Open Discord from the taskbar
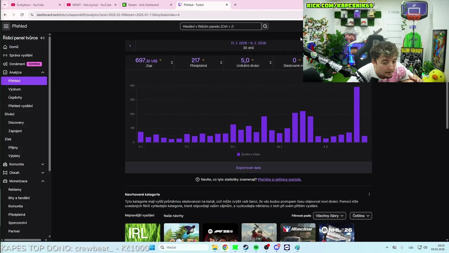This screenshot has width=449, height=253. (277, 247)
